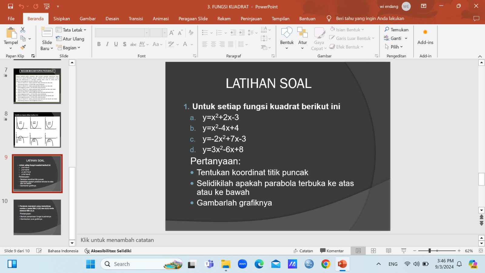
Task: Switch to the Sisipkan tab
Action: pyautogui.click(x=62, y=19)
